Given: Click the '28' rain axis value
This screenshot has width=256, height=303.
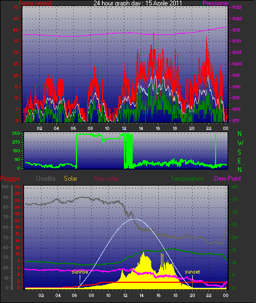Looking at the screenshot, I should point(17,194).
